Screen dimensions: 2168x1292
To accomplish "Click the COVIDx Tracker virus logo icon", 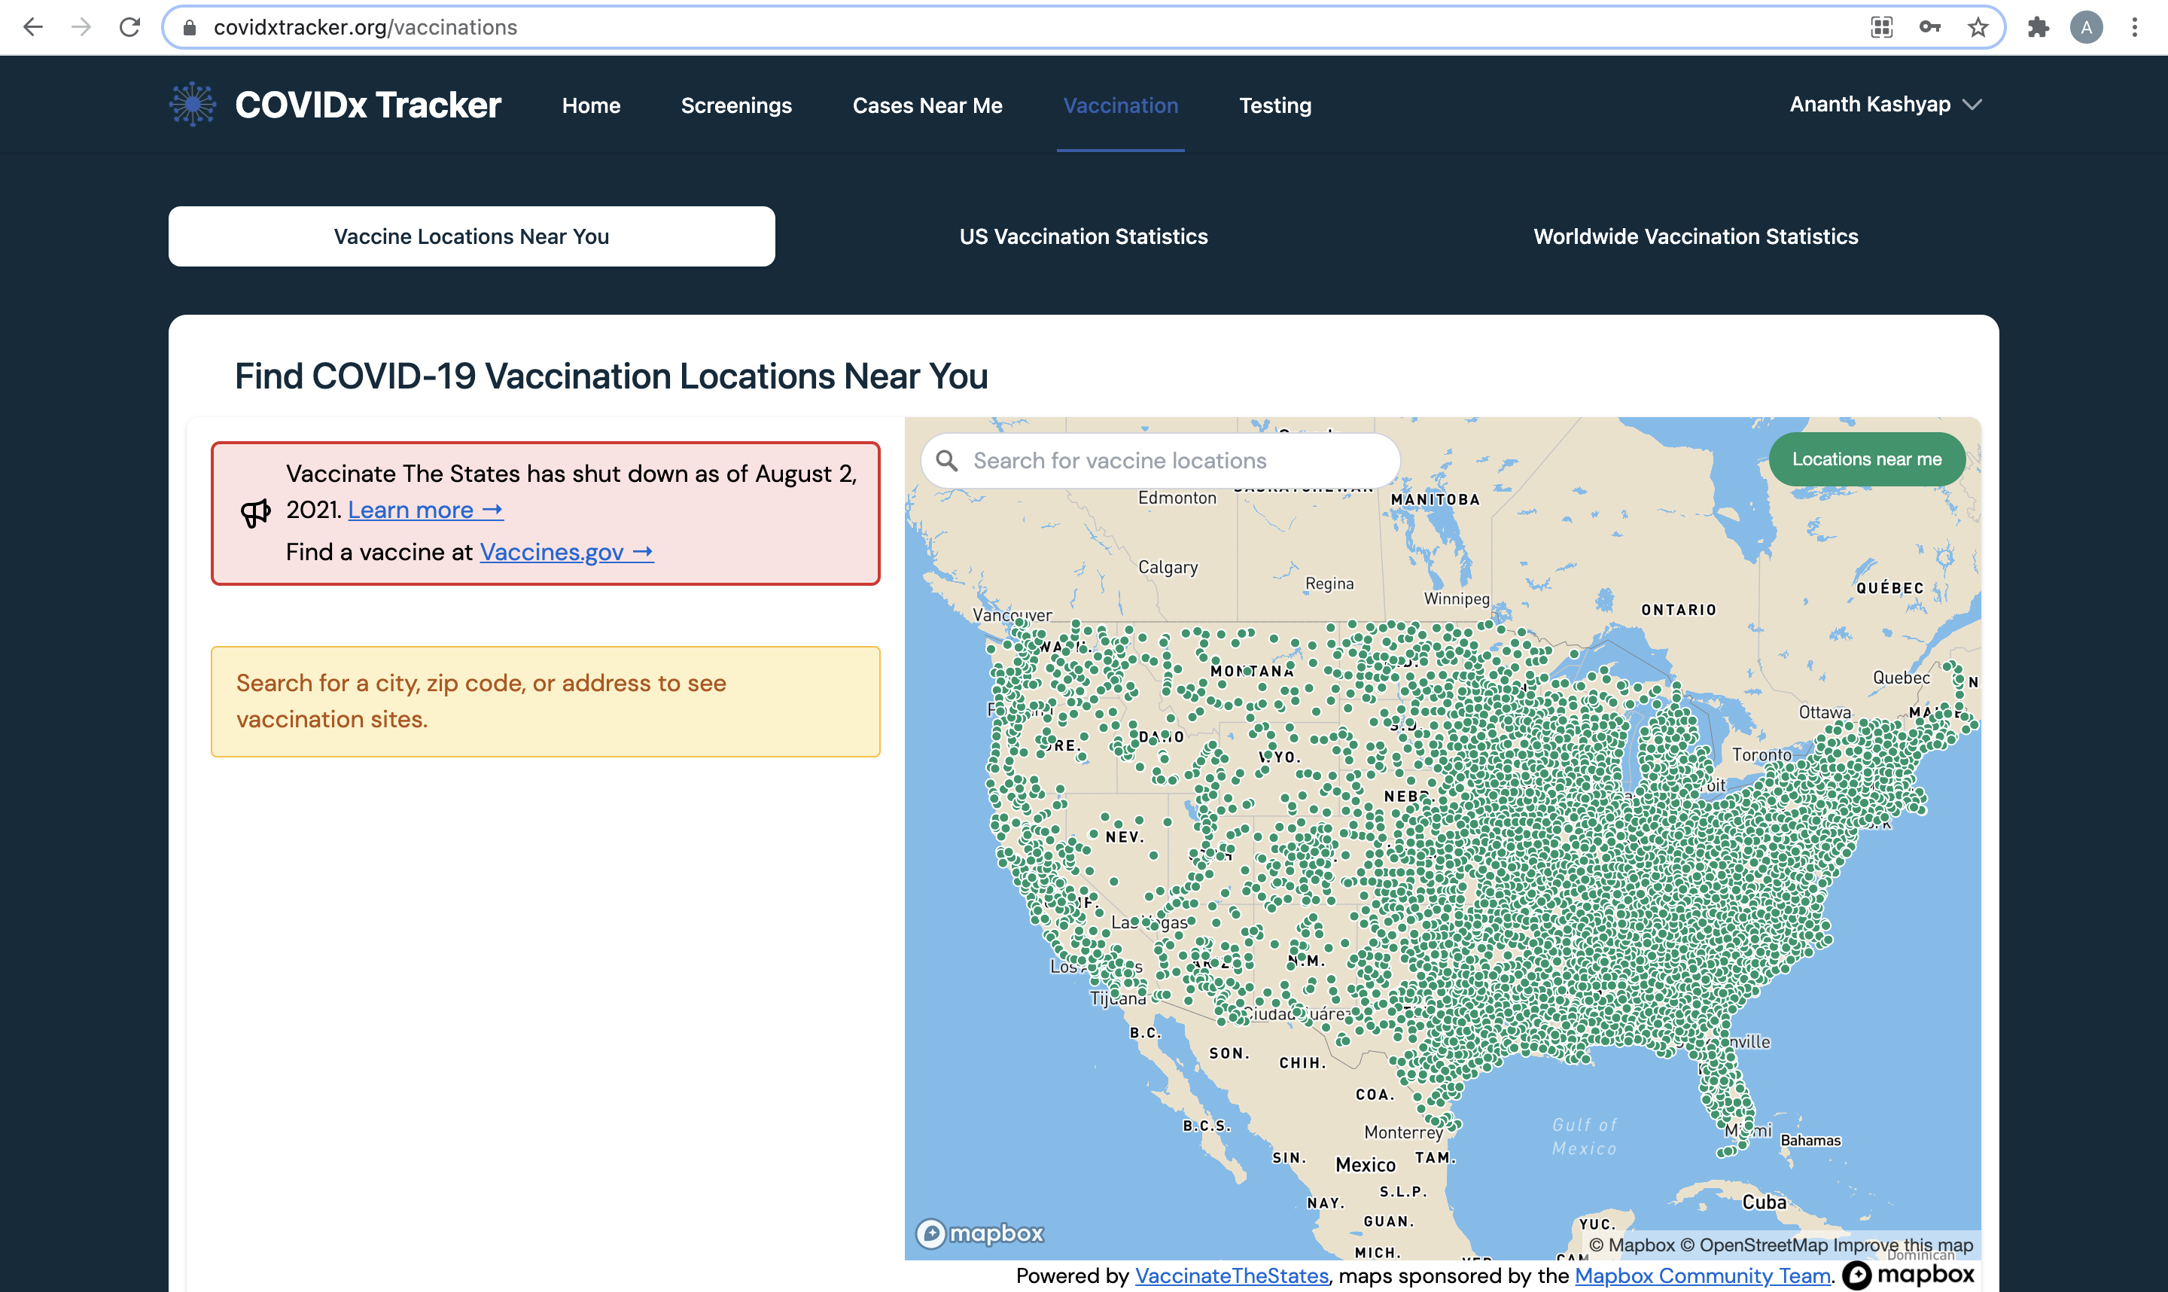I will tap(193, 105).
